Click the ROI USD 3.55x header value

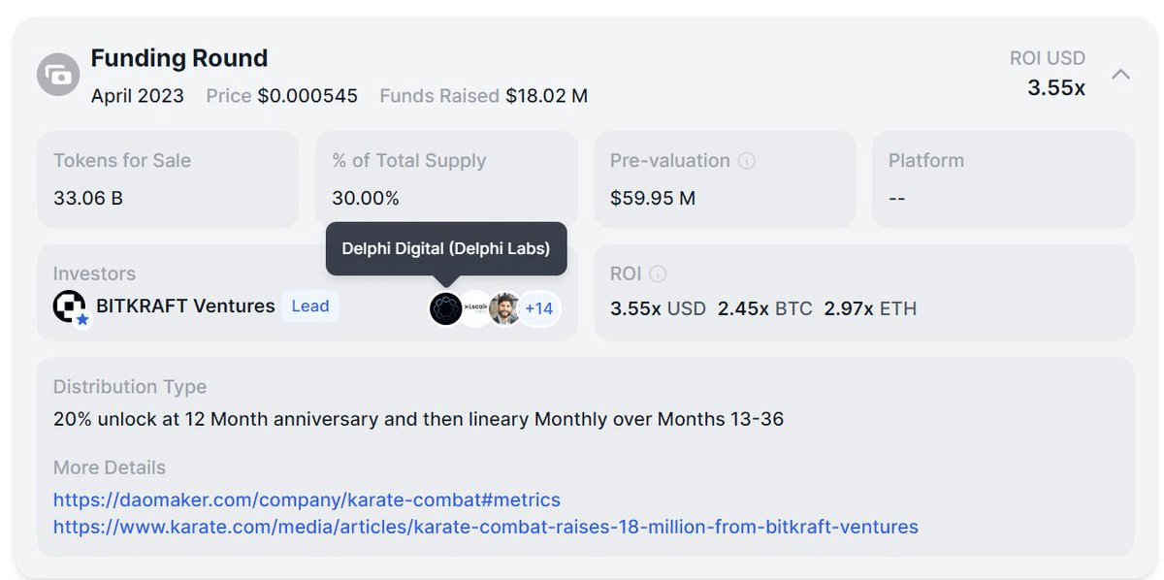pos(1055,87)
